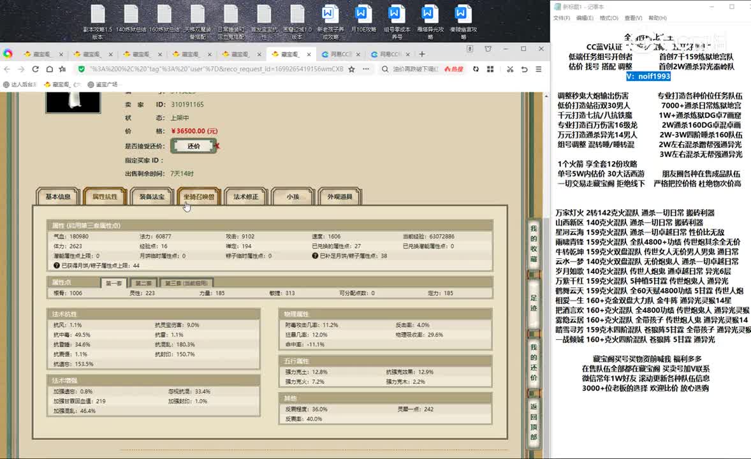Click Notepad line 1个火箭 享全套12份攻略
The width and height of the screenshot is (751, 459).
pos(597,164)
